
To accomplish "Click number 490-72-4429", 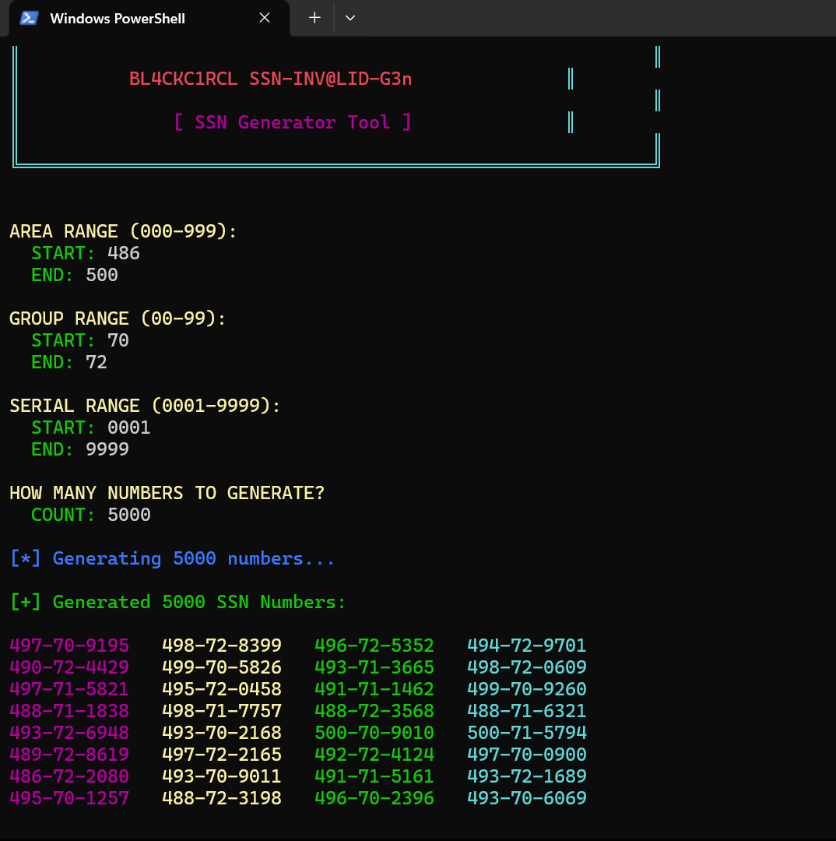I will pyautogui.click(x=69, y=667).
